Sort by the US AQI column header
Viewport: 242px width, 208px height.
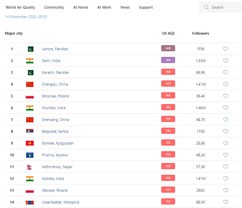tap(168, 33)
